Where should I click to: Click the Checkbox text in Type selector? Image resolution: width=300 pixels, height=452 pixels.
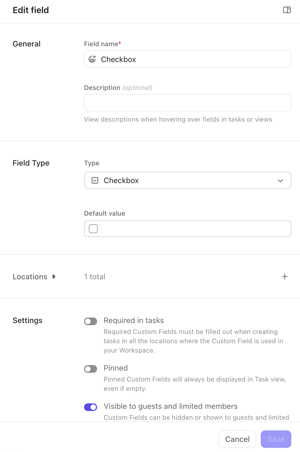click(x=121, y=180)
